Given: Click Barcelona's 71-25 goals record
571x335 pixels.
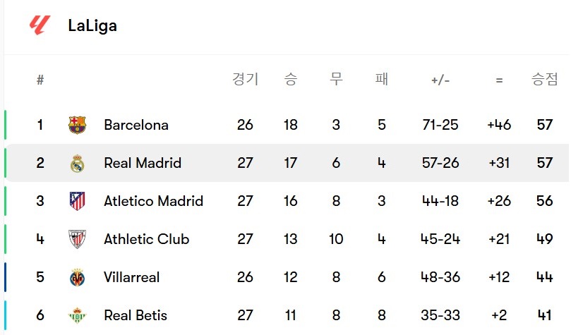Looking at the screenshot, I should [x=440, y=126].
